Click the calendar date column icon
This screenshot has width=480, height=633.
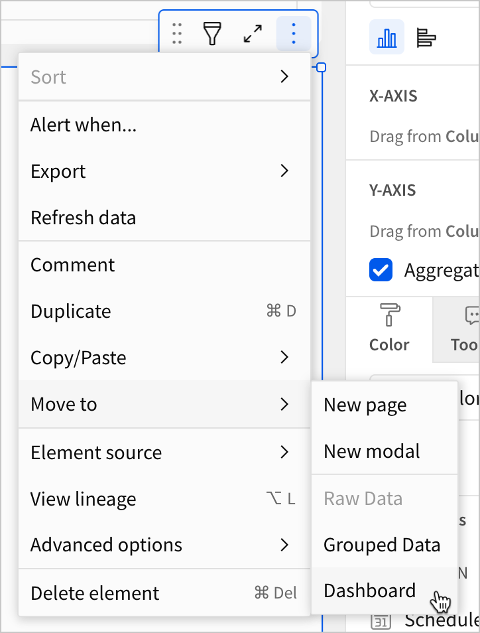coord(380,622)
